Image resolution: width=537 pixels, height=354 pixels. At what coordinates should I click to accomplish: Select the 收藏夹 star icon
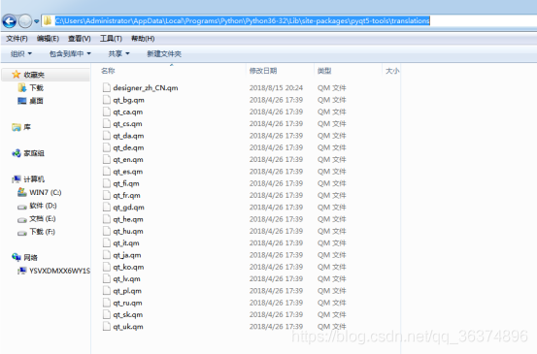[x=17, y=75]
